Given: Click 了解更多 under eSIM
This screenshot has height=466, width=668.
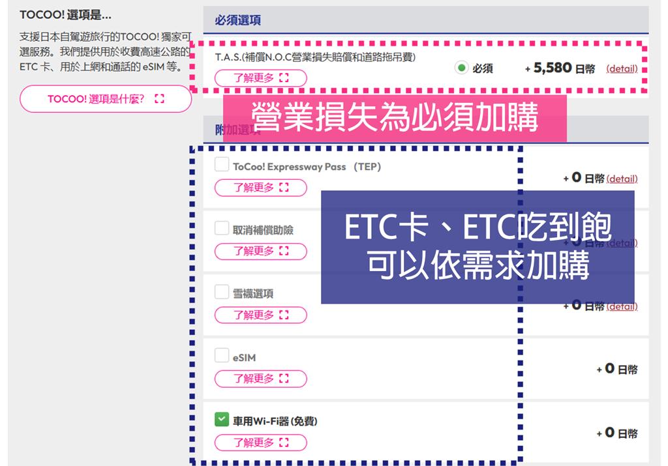Looking at the screenshot, I should pos(261,379).
